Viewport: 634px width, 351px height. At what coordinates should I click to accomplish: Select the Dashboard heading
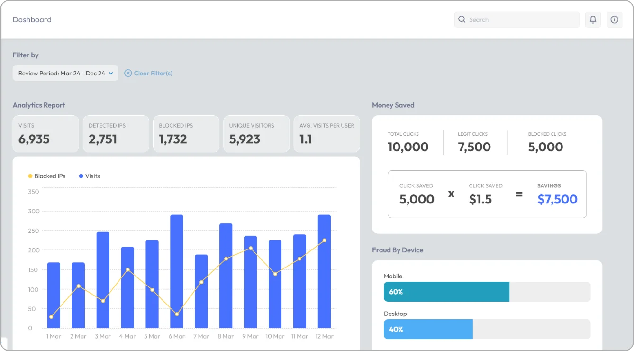tap(32, 19)
